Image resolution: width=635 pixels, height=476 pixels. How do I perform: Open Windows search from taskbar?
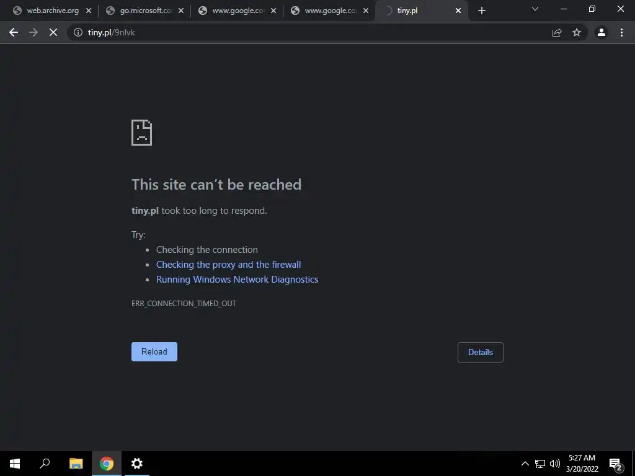click(x=45, y=464)
